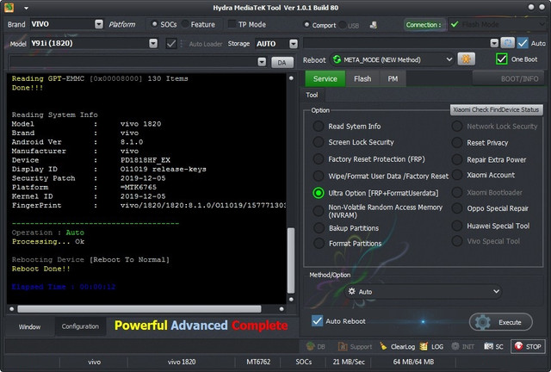This screenshot has width=551, height=372.
Task: Open the title bar dropdown arrow menu
Action: click(x=27, y=8)
